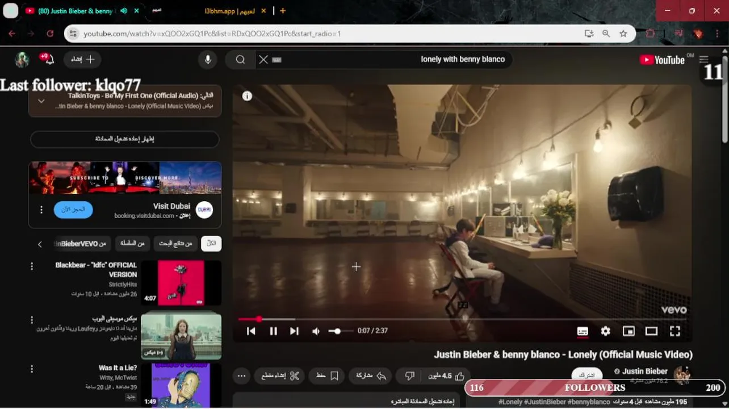The height and width of the screenshot is (409, 729).
Task: View site information icon in address bar
Action: coord(72,34)
